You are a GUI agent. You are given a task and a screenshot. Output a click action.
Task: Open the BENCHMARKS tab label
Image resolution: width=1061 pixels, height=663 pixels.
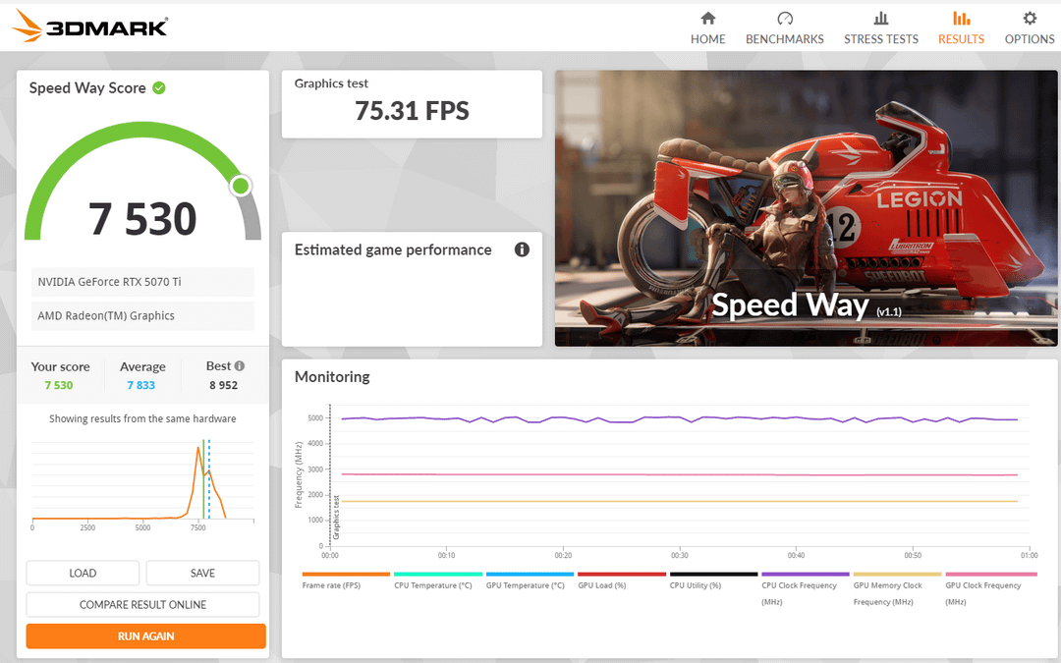785,39
